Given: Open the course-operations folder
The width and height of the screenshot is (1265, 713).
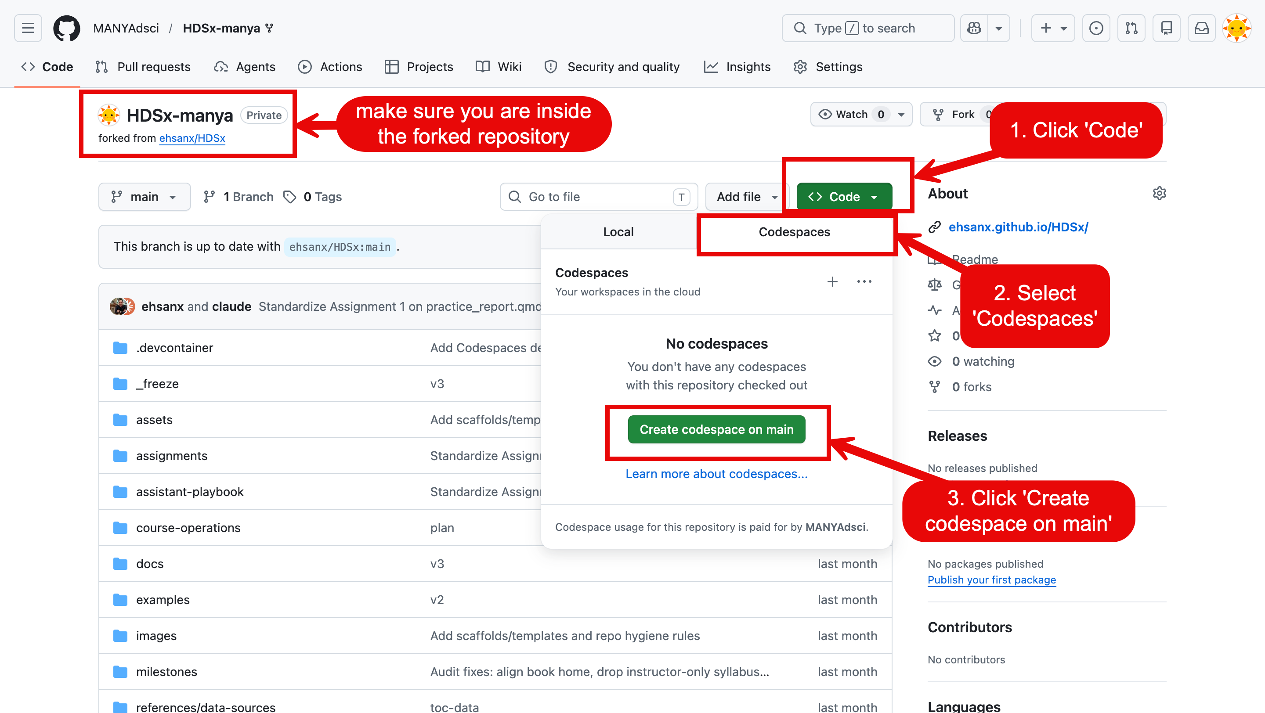Looking at the screenshot, I should pos(188,528).
